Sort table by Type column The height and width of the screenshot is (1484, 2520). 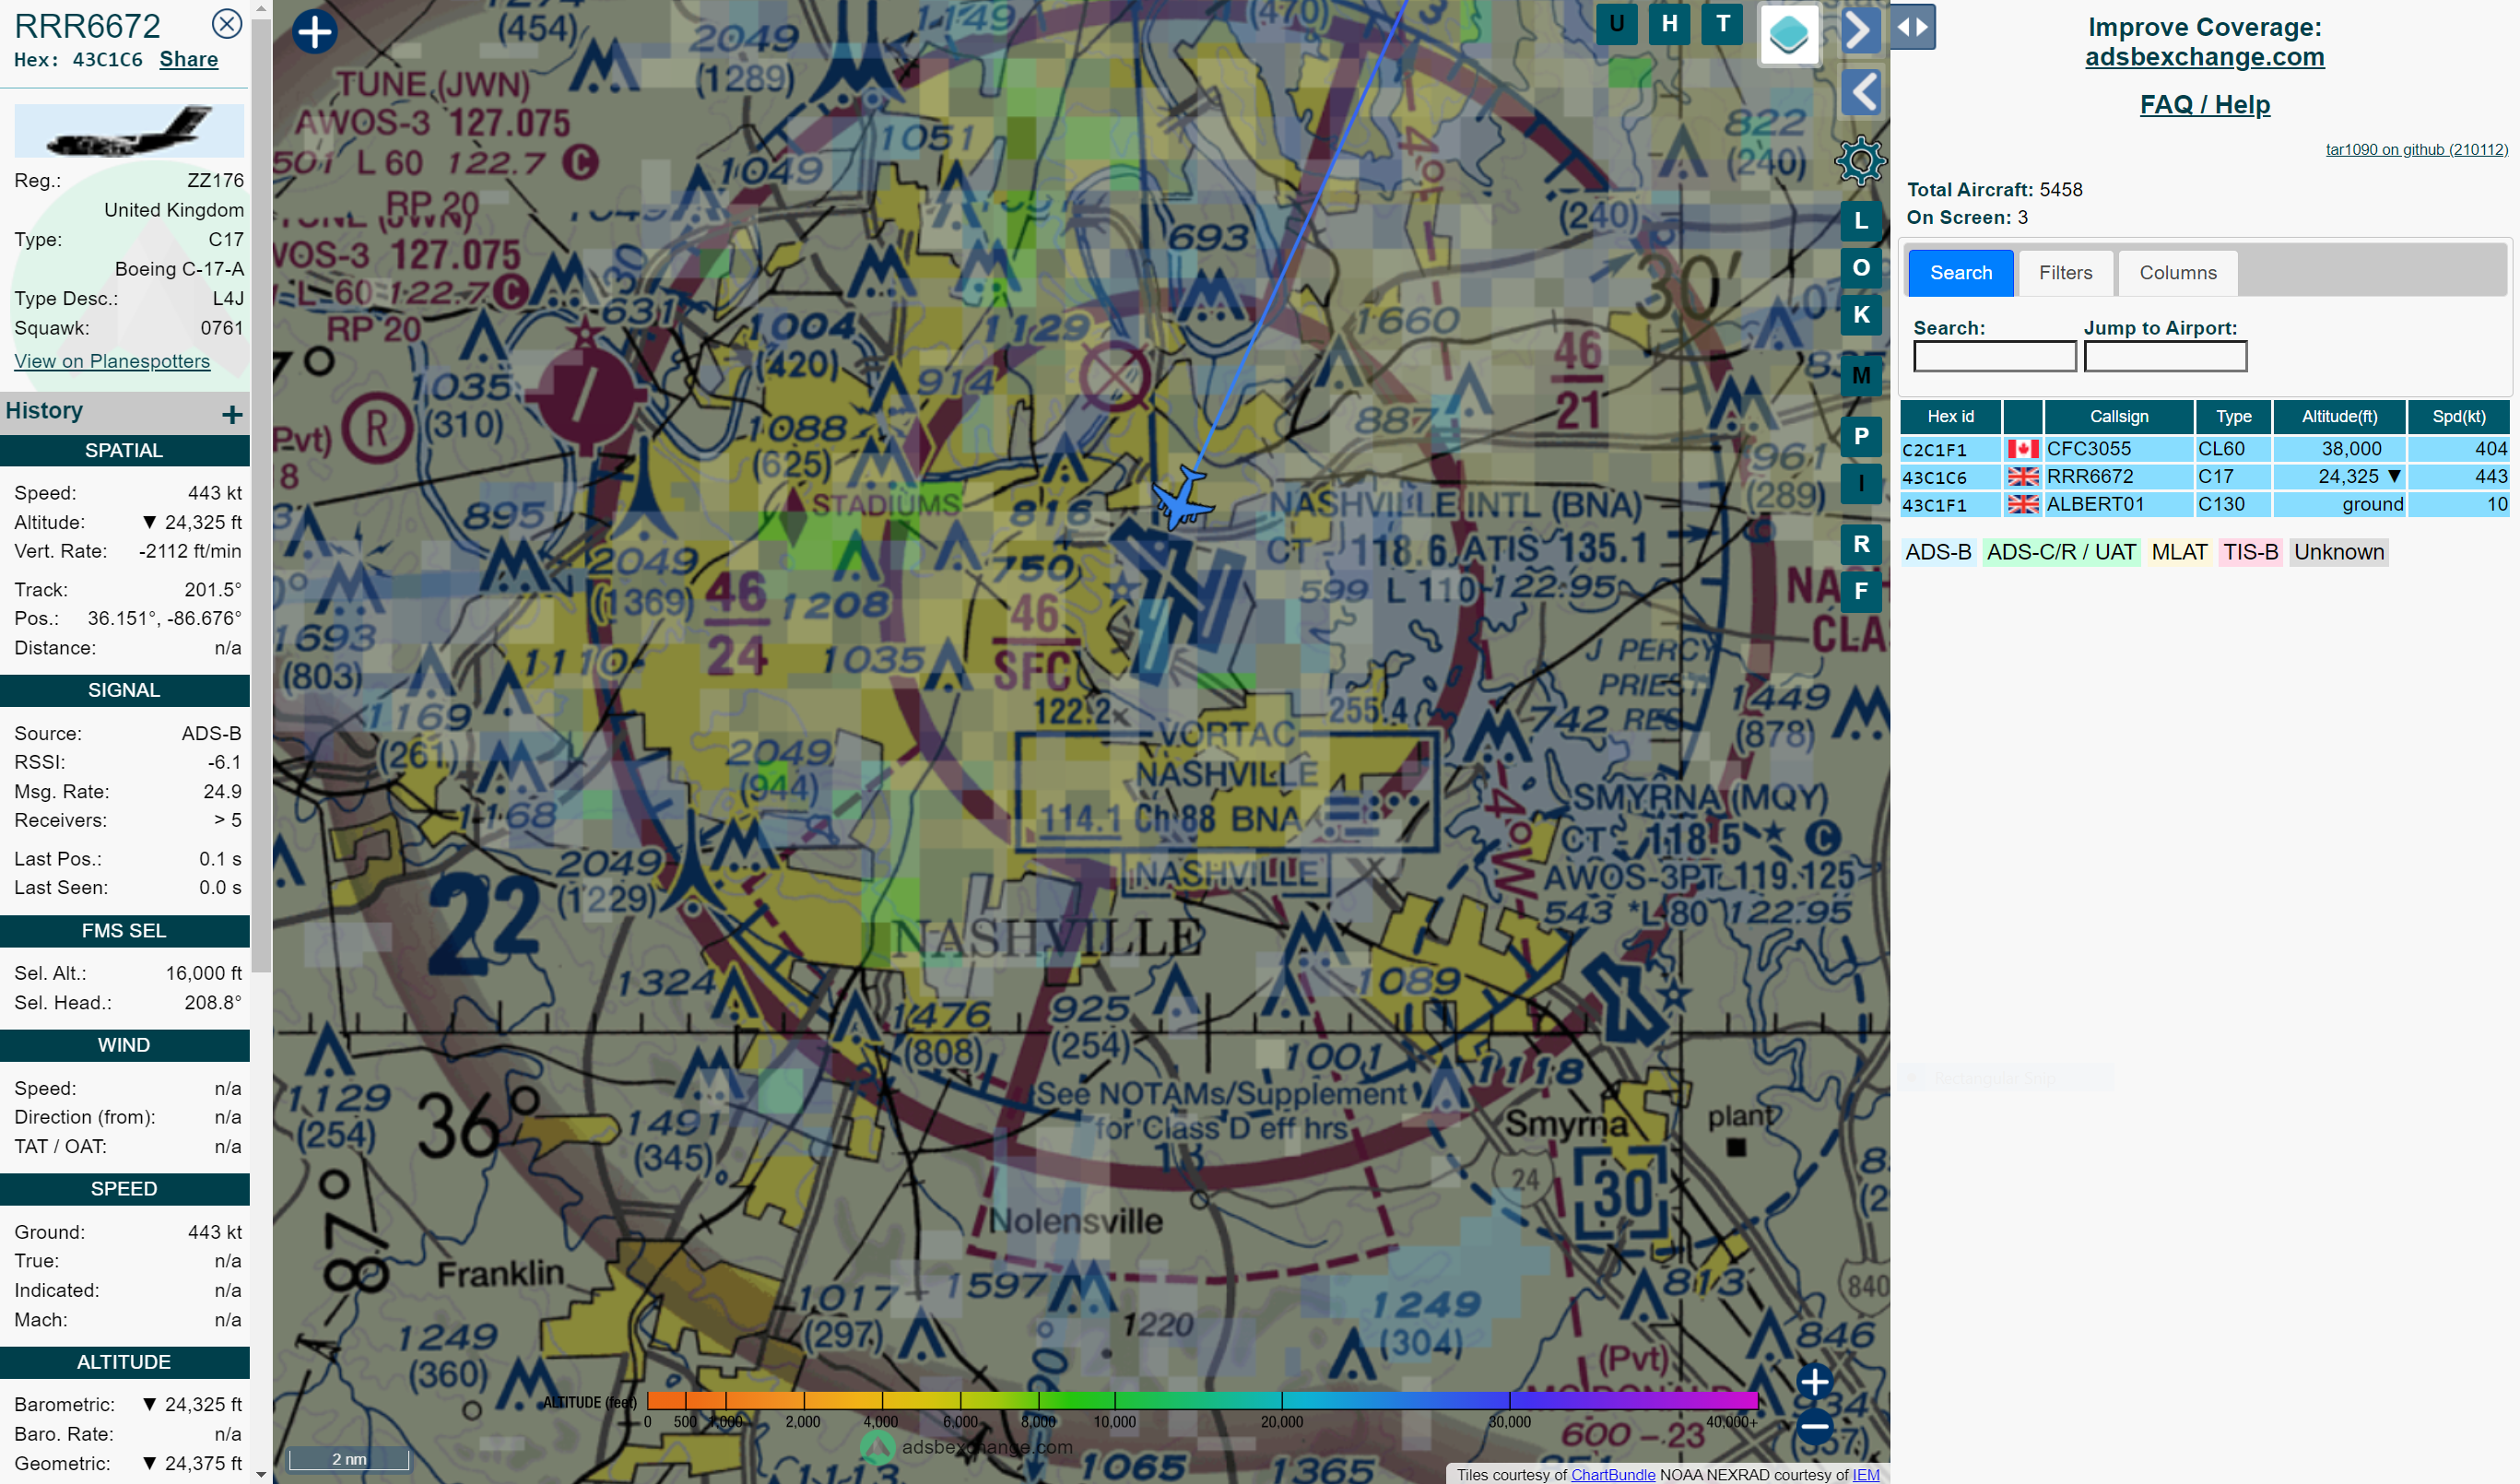(2233, 417)
